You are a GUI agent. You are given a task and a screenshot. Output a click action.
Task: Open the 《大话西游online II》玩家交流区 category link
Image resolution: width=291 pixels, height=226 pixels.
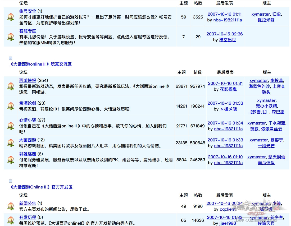(40, 64)
